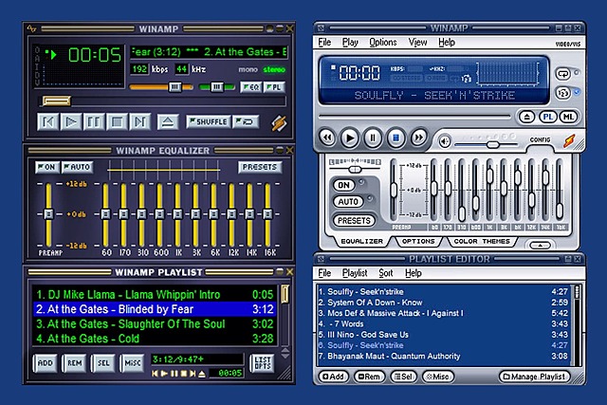Click Play button in classic Winamp
This screenshot has height=405, width=607.
[x=71, y=122]
